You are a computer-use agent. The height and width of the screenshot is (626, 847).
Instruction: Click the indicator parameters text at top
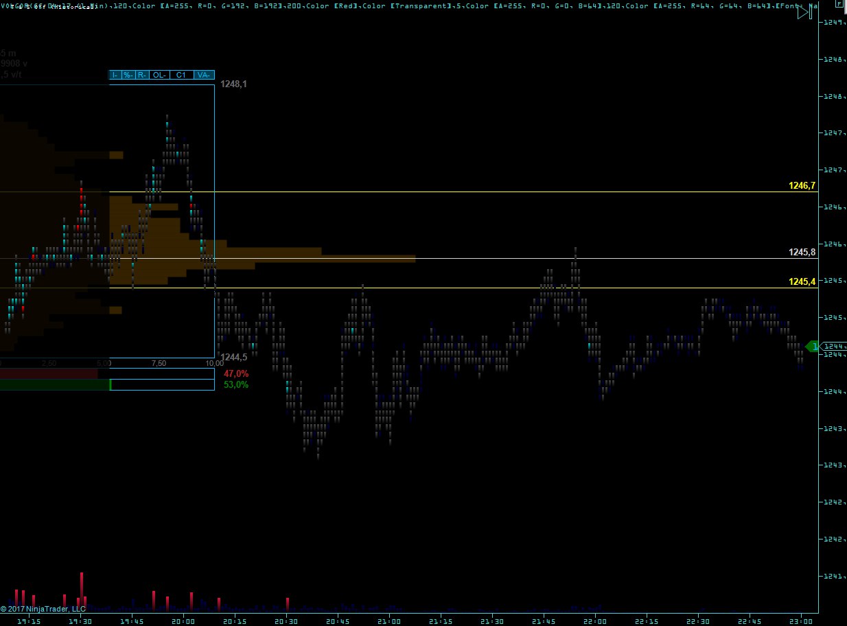pos(412,5)
